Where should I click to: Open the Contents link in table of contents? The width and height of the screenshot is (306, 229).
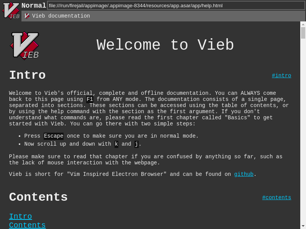[x=27, y=225]
